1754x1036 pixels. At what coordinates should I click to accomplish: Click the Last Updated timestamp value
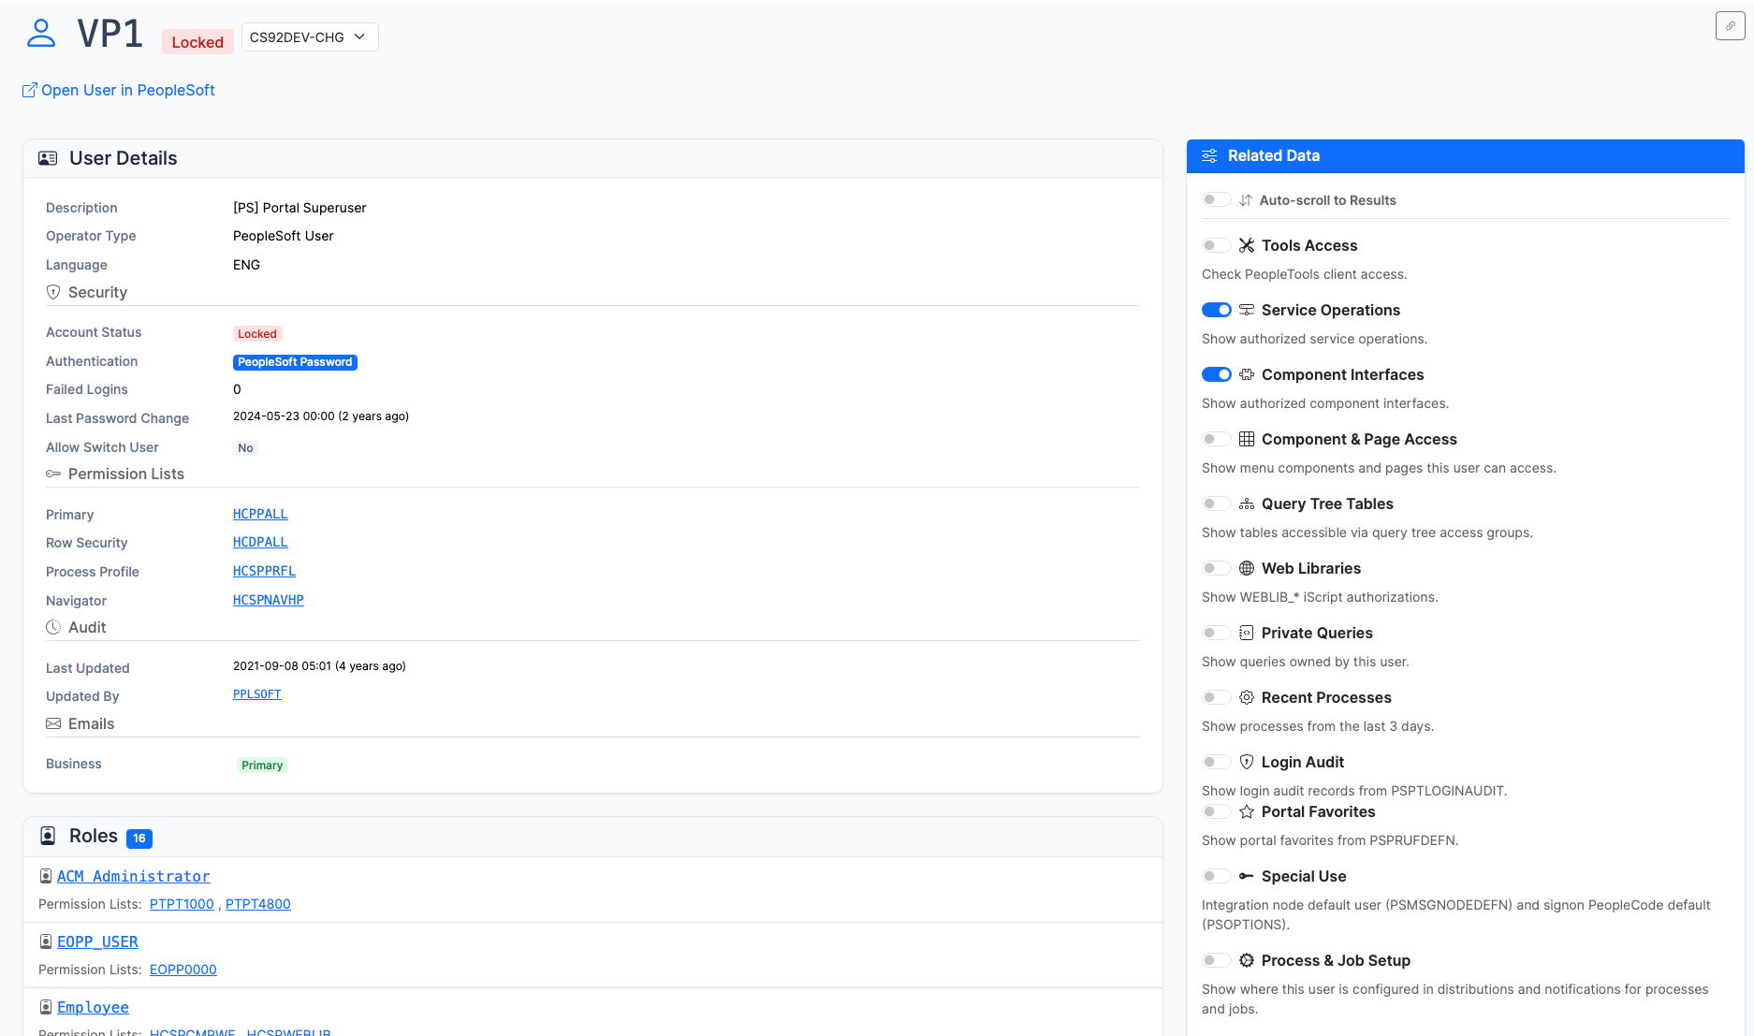[319, 666]
